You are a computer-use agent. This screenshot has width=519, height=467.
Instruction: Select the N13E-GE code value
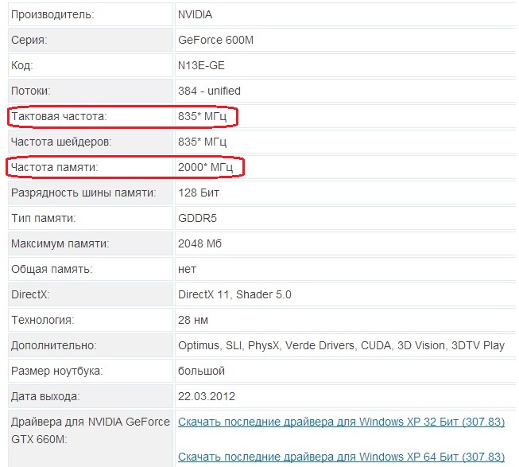click(201, 65)
